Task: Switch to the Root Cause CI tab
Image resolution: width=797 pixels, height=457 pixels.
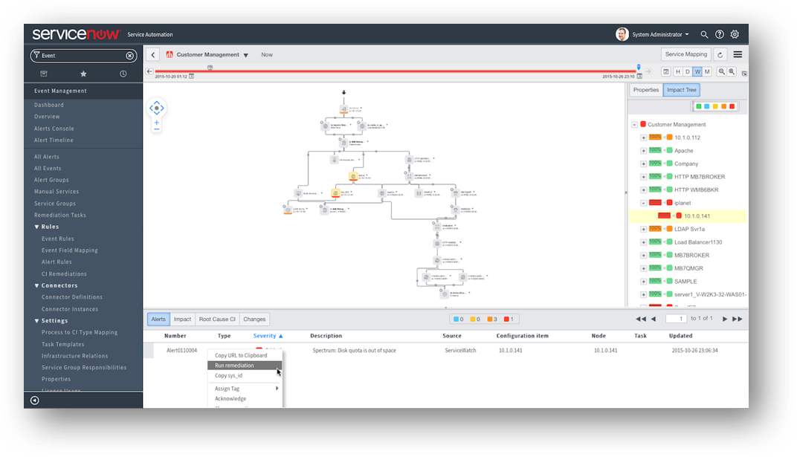Action: click(217, 320)
